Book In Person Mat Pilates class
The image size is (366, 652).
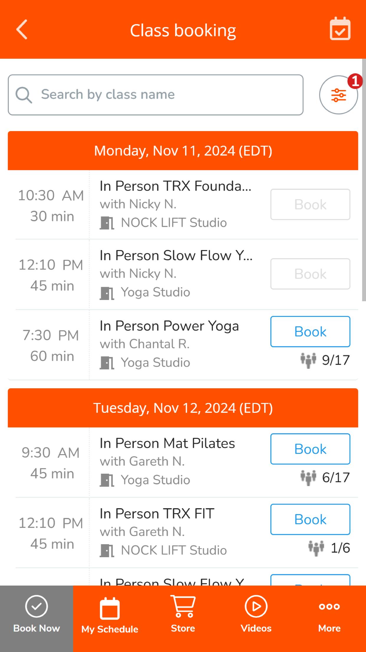tap(310, 449)
